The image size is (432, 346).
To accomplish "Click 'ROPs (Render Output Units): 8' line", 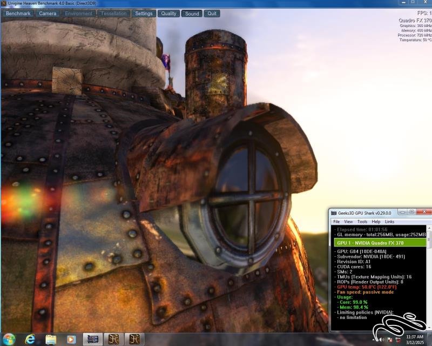I will (x=369, y=282).
